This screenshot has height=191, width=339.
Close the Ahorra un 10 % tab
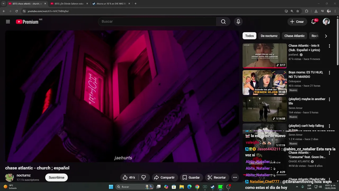tap(129, 4)
